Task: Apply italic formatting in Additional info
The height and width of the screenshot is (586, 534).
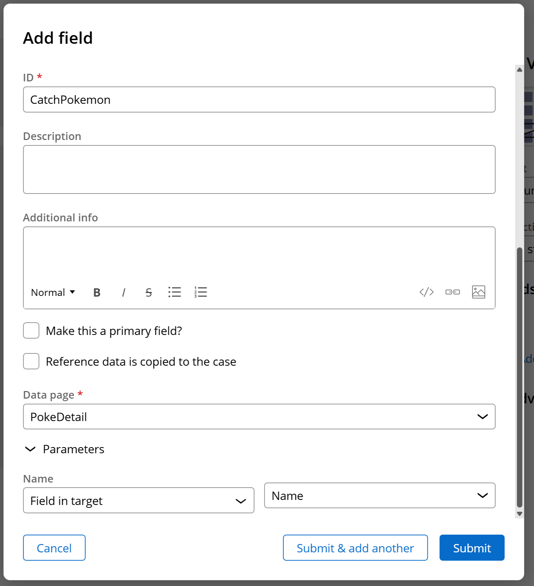Action: coord(123,292)
